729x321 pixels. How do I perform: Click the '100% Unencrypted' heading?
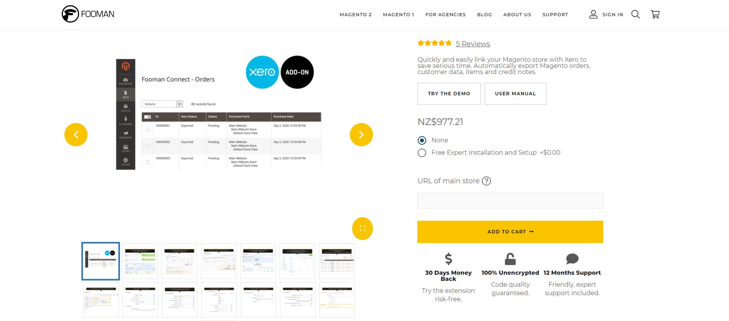pos(510,273)
